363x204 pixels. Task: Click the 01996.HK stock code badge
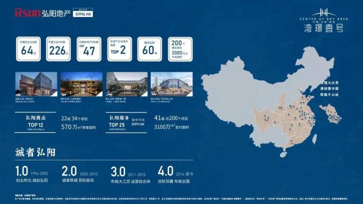click(x=82, y=13)
